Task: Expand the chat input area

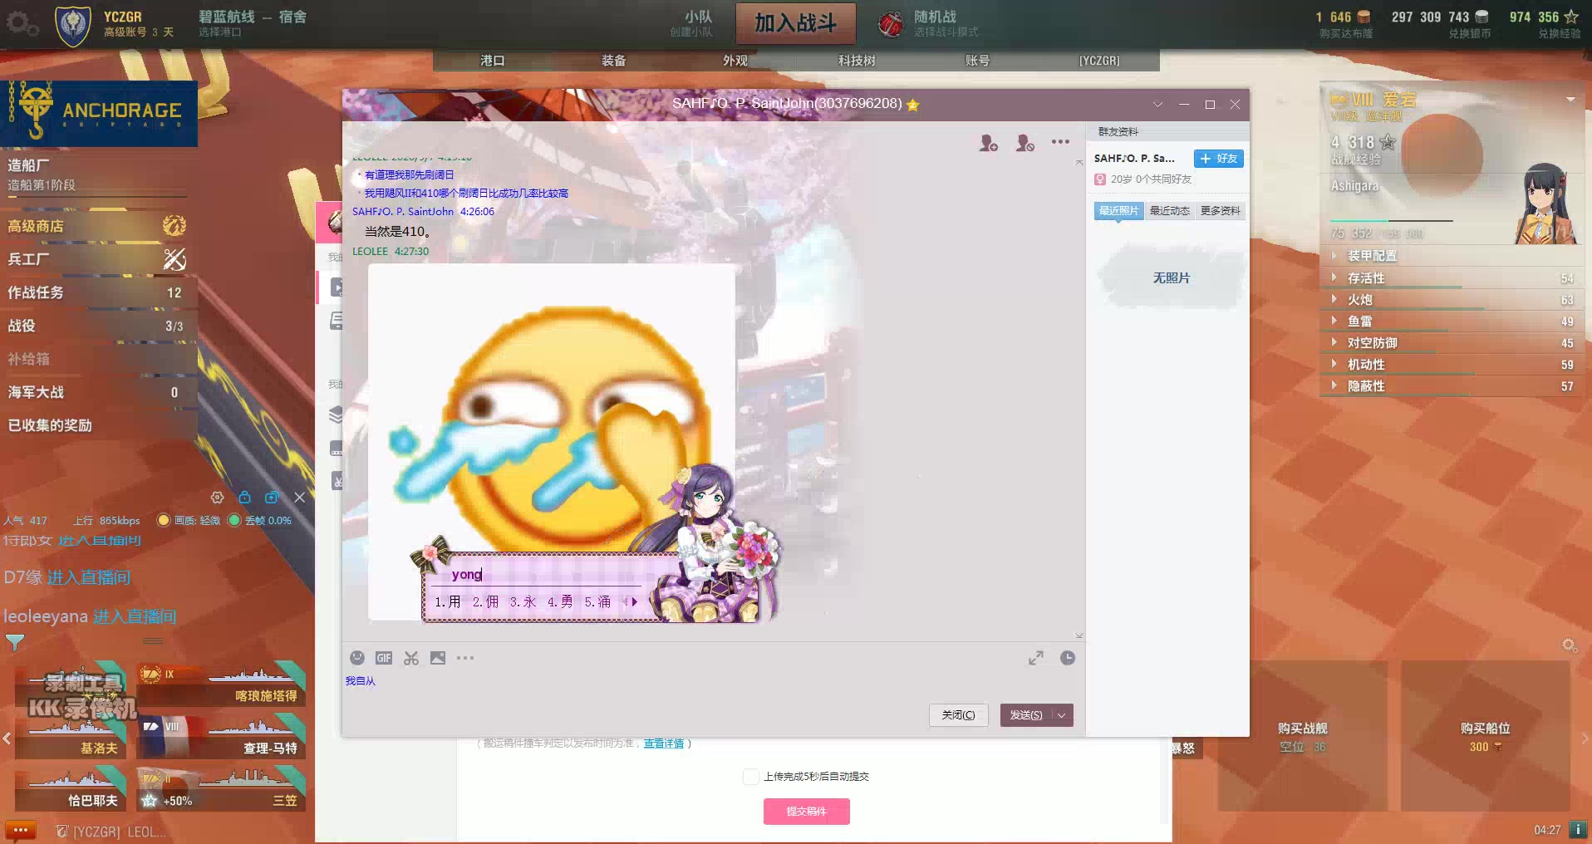Action: 1036,658
